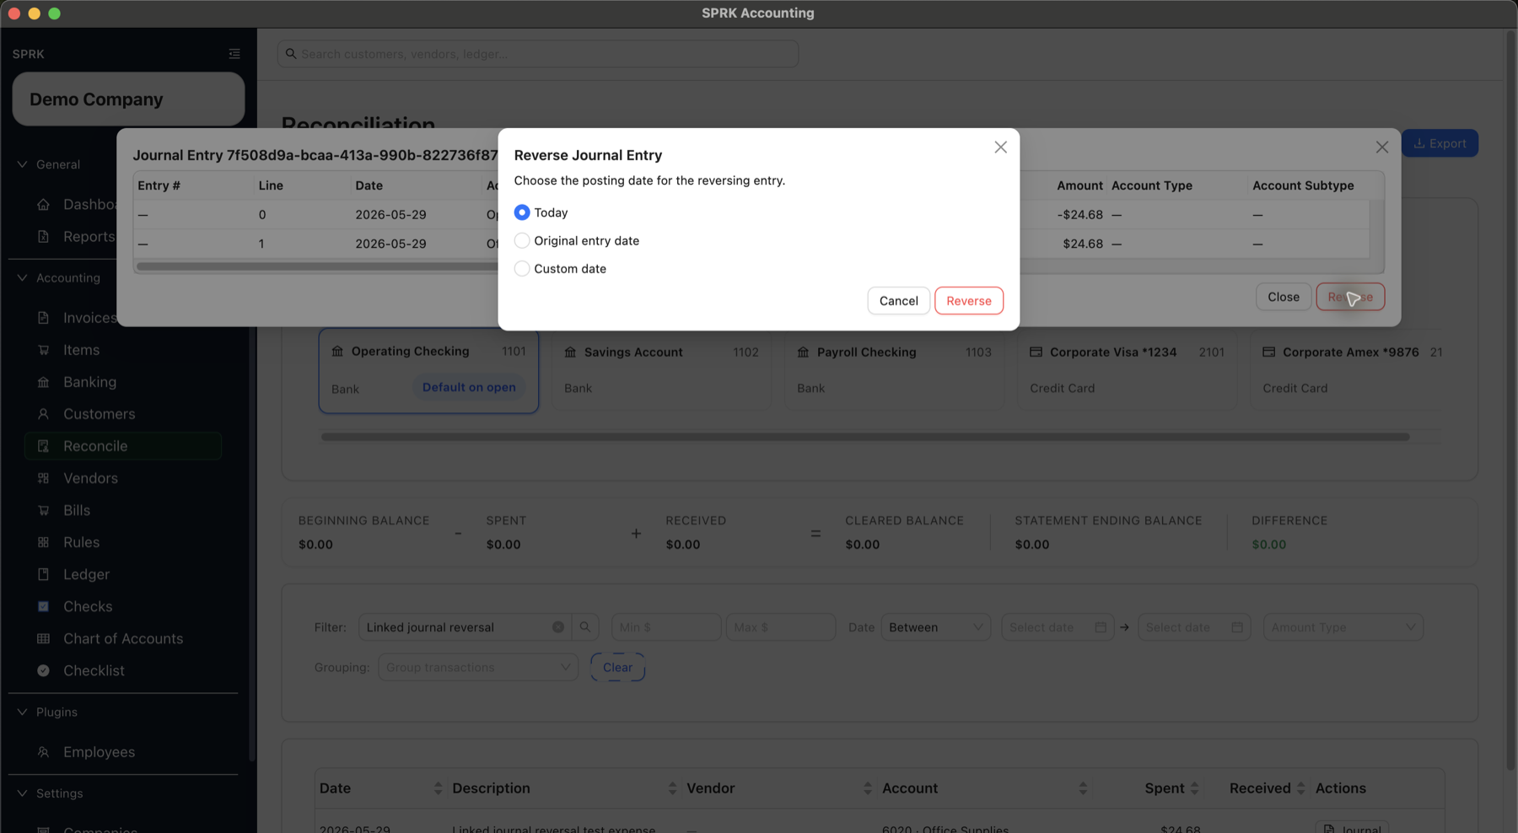
Task: Select the Today radio option
Action: (522, 212)
